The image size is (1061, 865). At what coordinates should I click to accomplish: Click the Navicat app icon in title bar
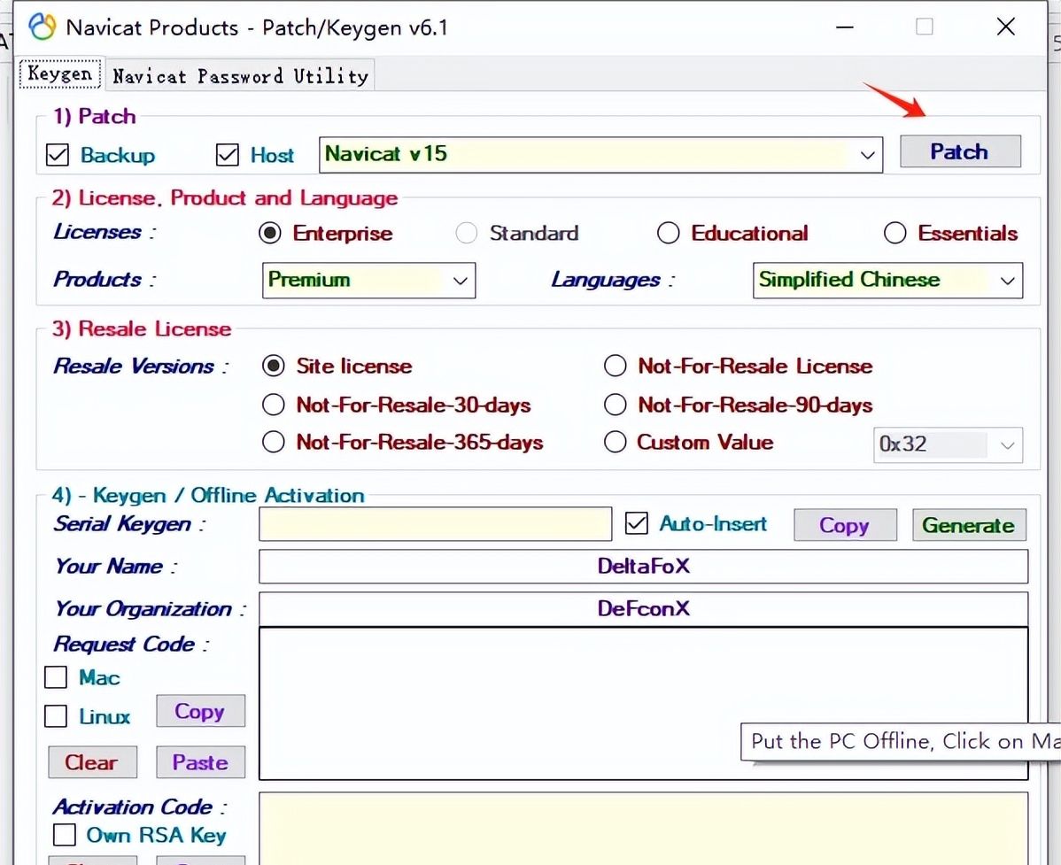tap(42, 27)
